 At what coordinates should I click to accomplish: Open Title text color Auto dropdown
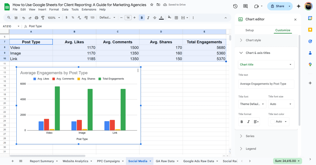point(279,122)
